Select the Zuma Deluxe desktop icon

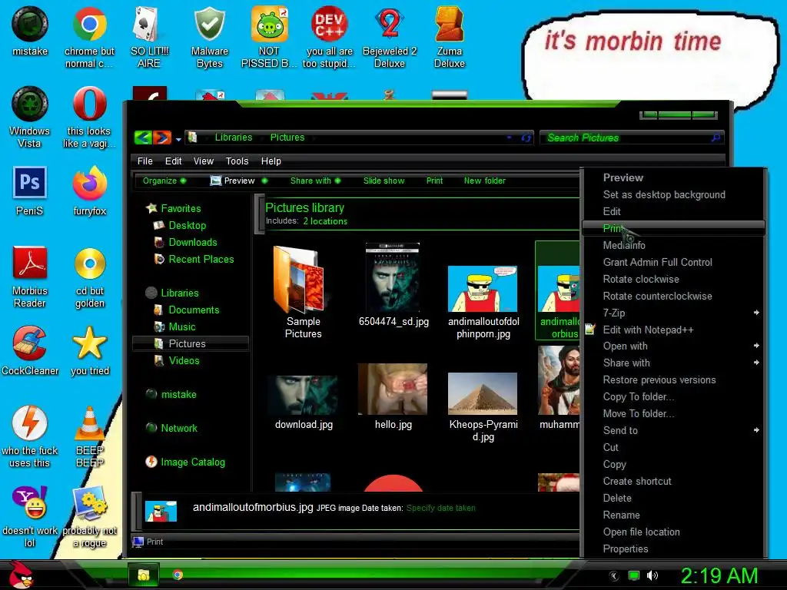click(449, 24)
